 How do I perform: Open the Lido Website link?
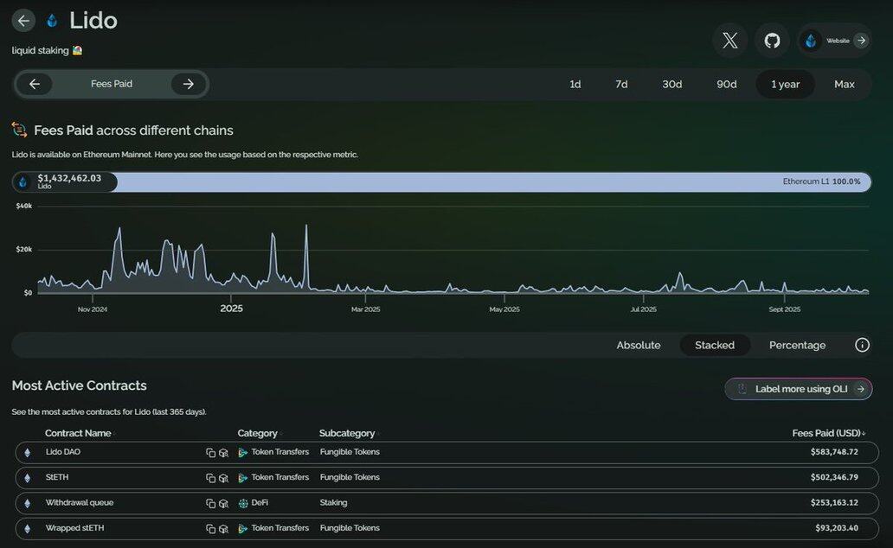point(836,41)
